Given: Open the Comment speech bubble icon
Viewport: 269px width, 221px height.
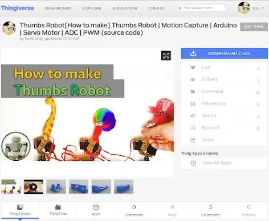Looking at the screenshot, I should point(193,91).
